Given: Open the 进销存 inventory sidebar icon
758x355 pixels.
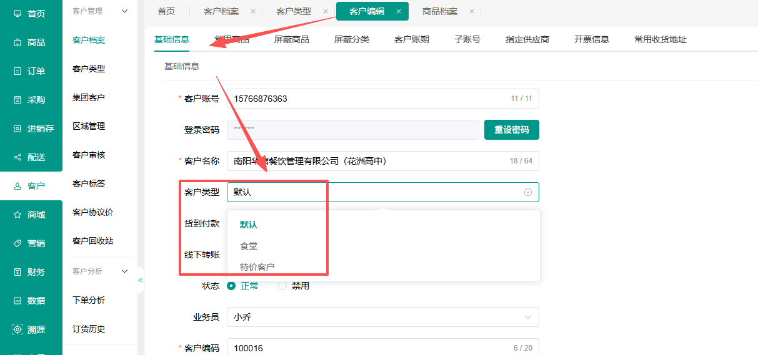Looking at the screenshot, I should [x=17, y=129].
